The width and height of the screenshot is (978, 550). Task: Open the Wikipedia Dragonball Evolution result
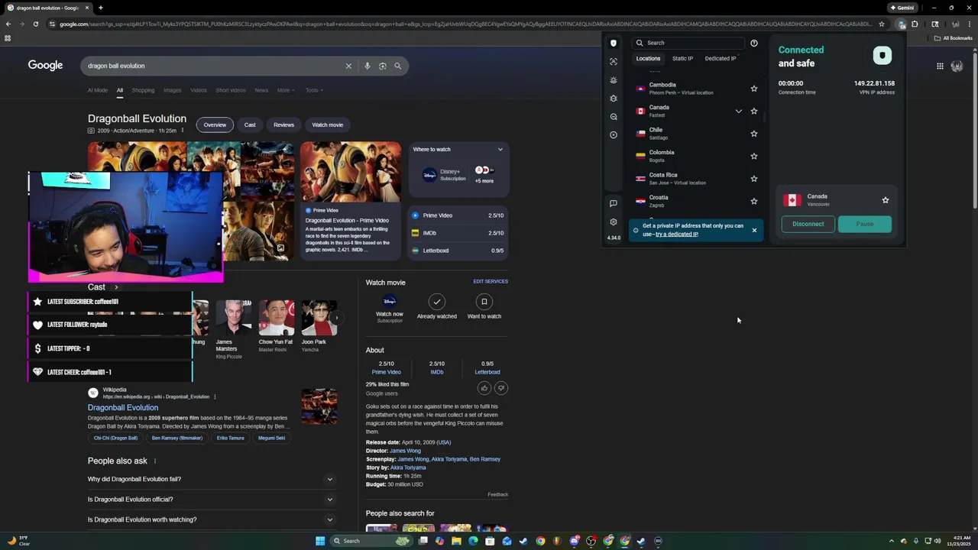(123, 408)
